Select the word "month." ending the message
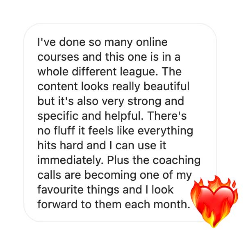The image size is (246, 246). 172,204
